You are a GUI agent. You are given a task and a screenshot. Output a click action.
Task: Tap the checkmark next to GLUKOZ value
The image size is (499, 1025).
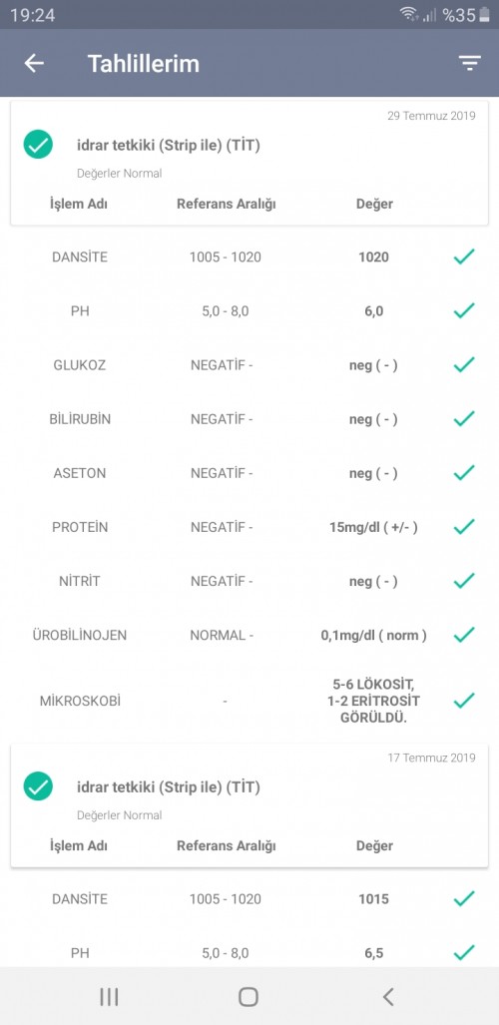pyautogui.click(x=464, y=364)
